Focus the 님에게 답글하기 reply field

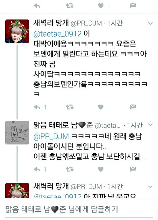click(79, 209)
